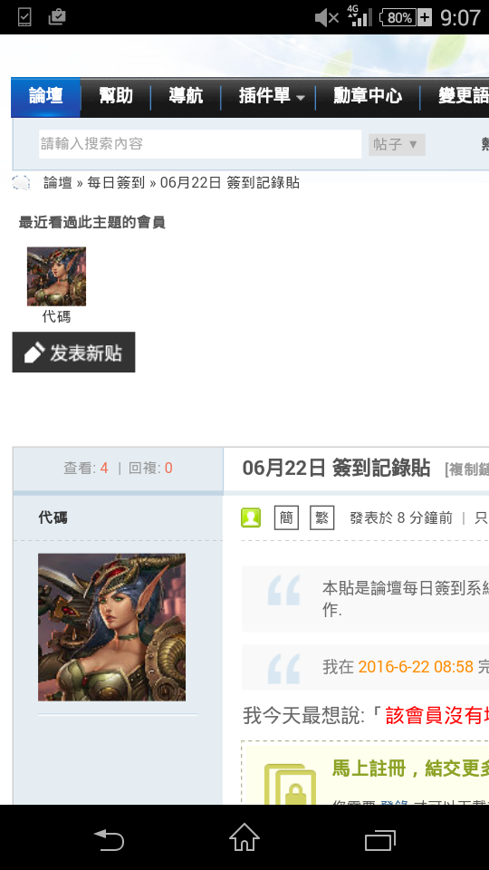Screen dimensions: 489x870
Task: Open the 導航 menu item
Action: (186, 97)
